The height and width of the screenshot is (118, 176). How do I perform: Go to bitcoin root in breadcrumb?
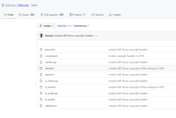pyautogui.click(x=62, y=26)
